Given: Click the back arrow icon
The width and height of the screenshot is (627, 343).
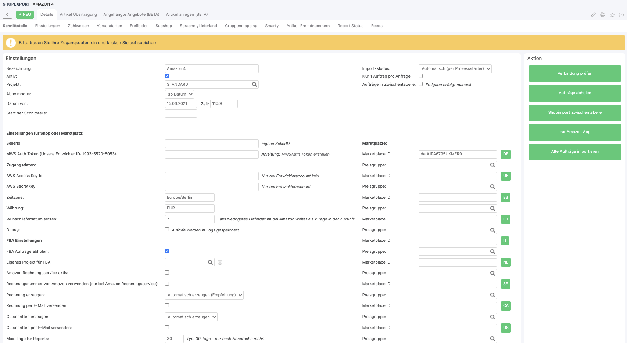Looking at the screenshot, I should (7, 15).
